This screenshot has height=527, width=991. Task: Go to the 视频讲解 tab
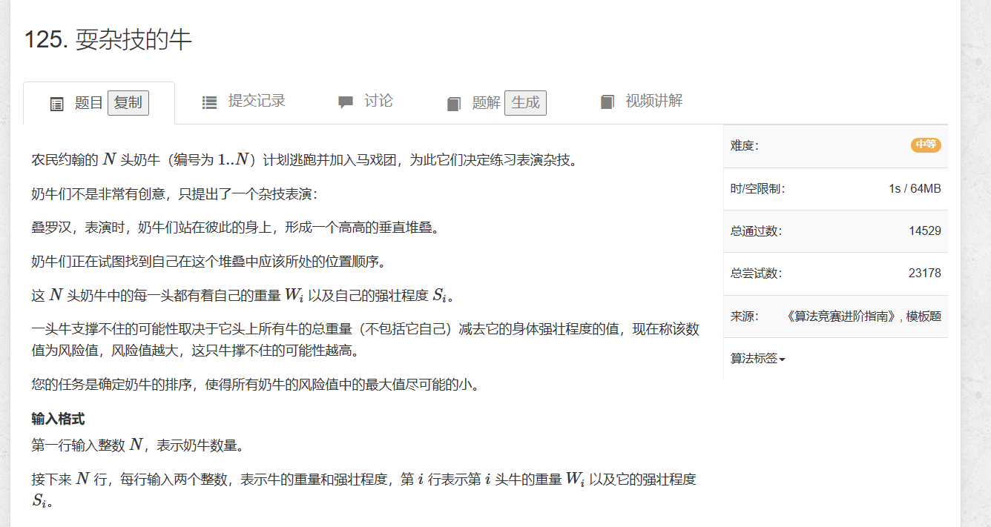[x=653, y=102]
